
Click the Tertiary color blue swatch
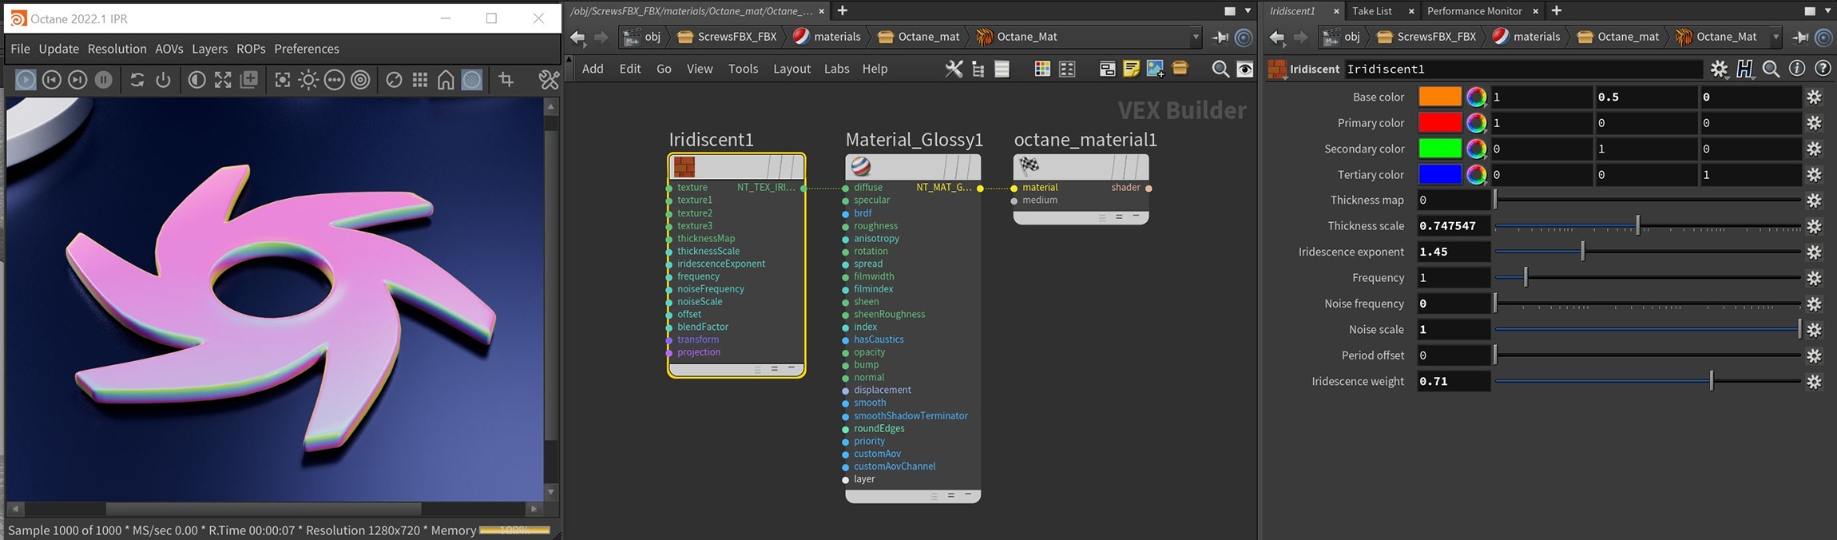(1439, 175)
